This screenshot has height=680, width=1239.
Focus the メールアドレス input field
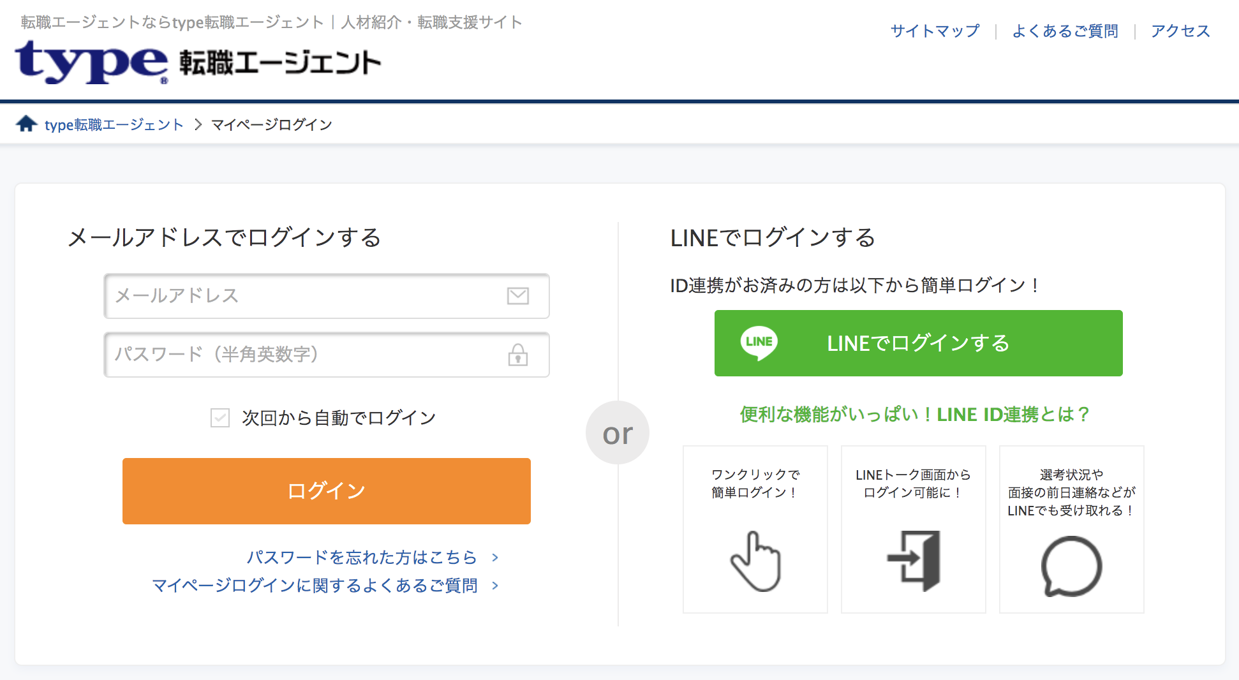[327, 296]
